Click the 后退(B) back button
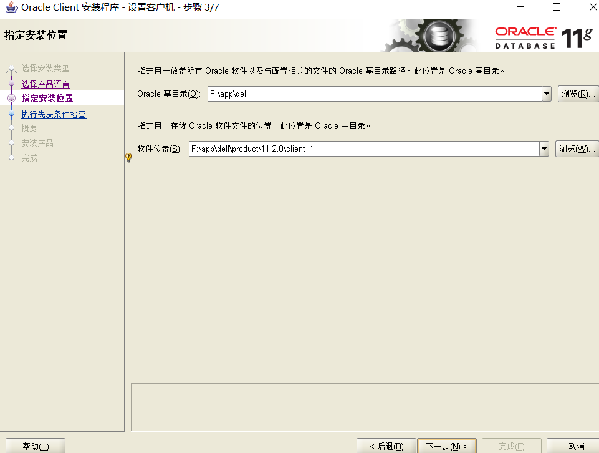Image resolution: width=599 pixels, height=453 pixels. pos(386,446)
